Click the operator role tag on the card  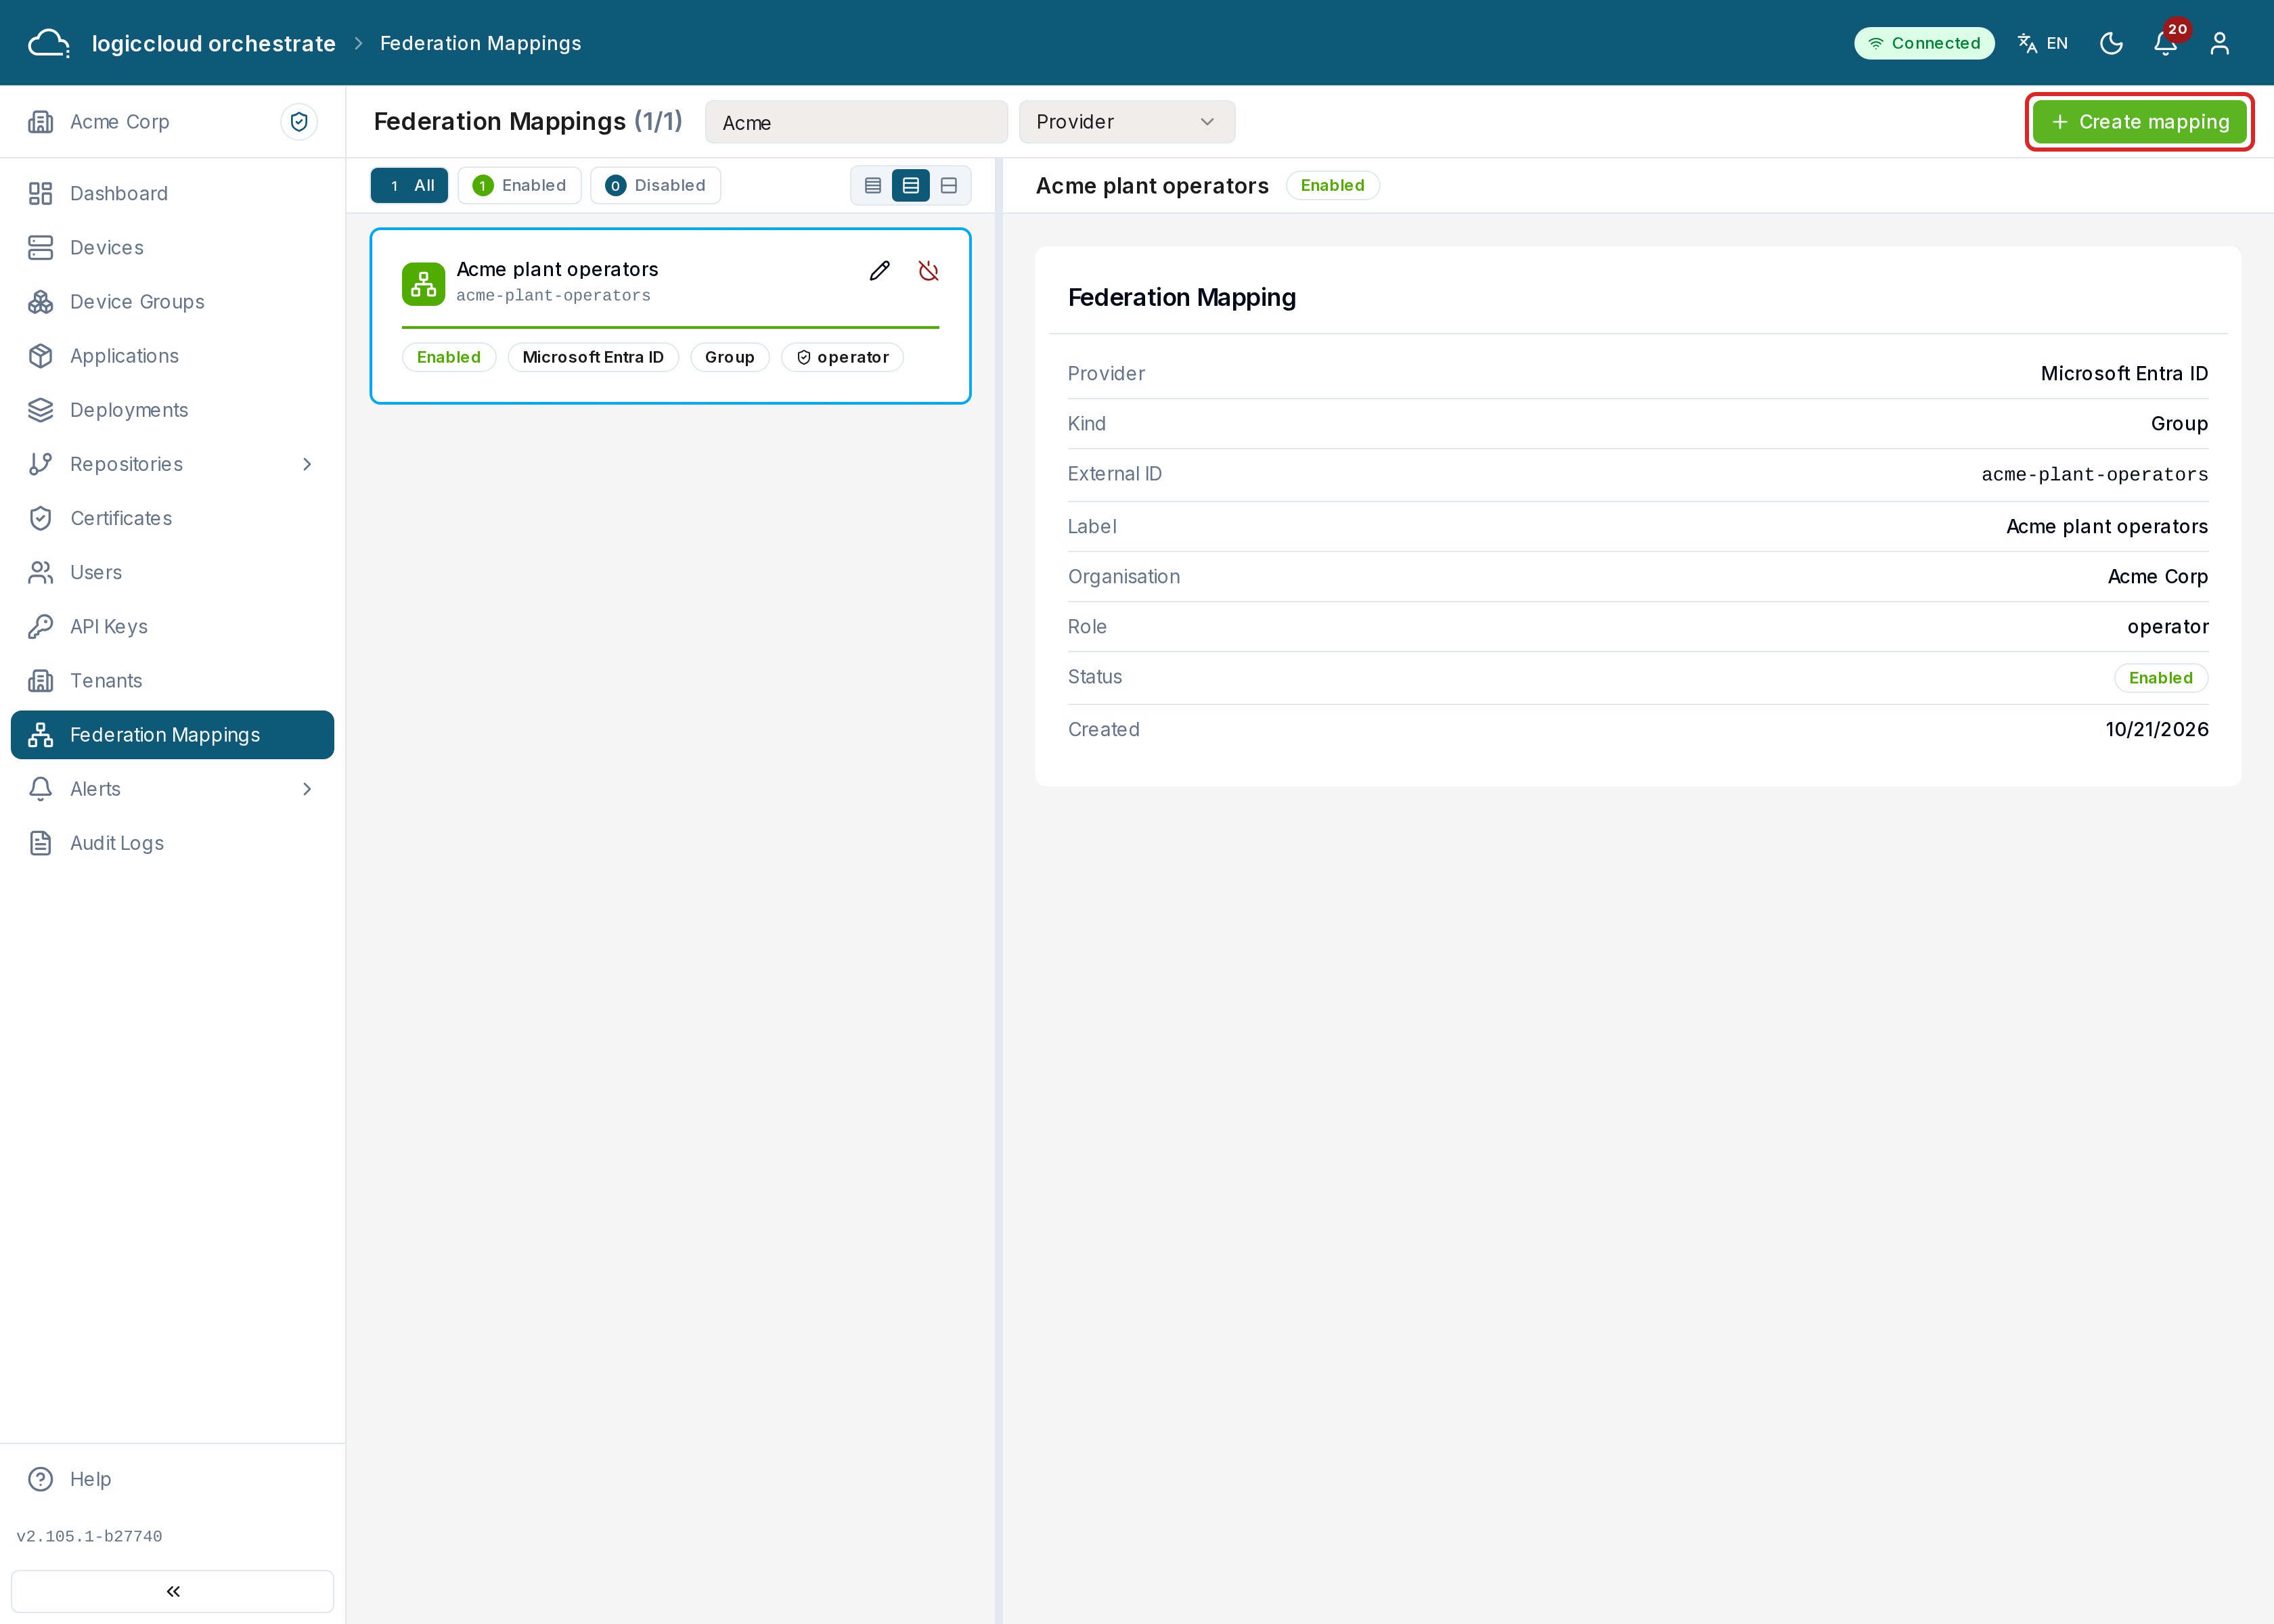coord(843,357)
